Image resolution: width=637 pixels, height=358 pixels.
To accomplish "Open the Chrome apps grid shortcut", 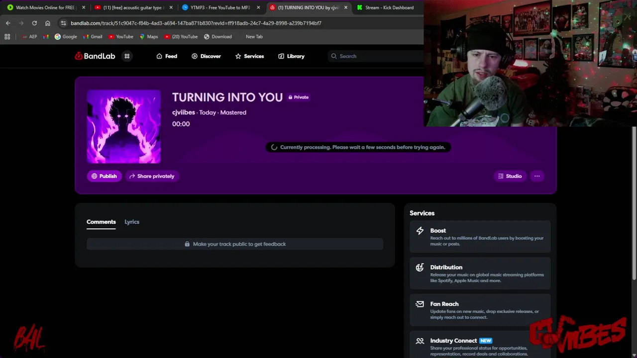I will 7,36.
